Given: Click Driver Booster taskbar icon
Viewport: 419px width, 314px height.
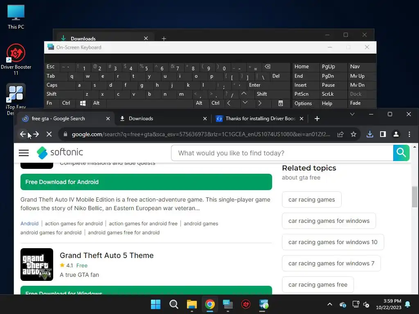Looking at the screenshot, I should coord(246,304).
